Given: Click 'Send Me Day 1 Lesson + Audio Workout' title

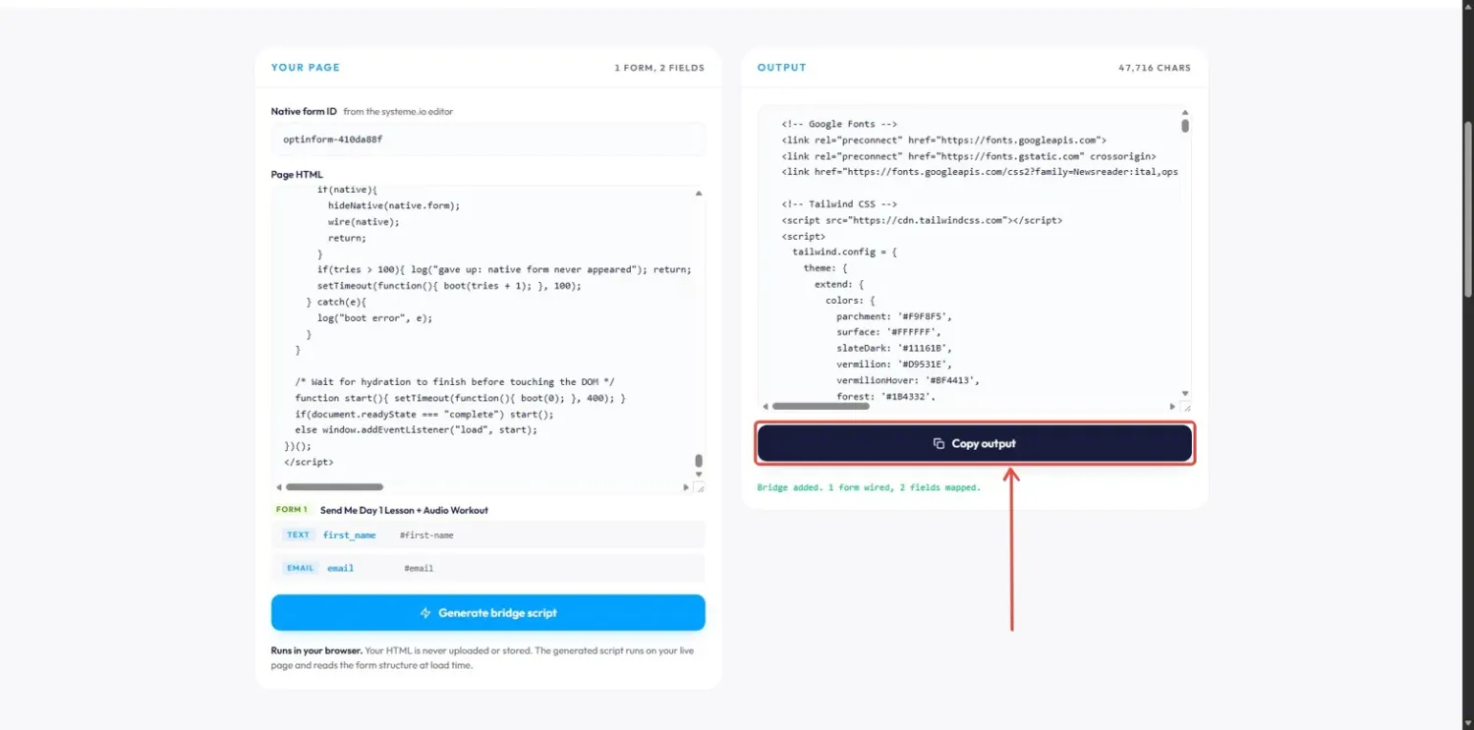Looking at the screenshot, I should (x=404, y=510).
